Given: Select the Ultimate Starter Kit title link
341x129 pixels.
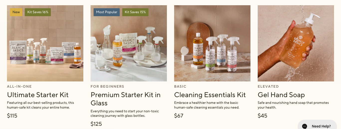Looking at the screenshot, I should click(38, 95).
